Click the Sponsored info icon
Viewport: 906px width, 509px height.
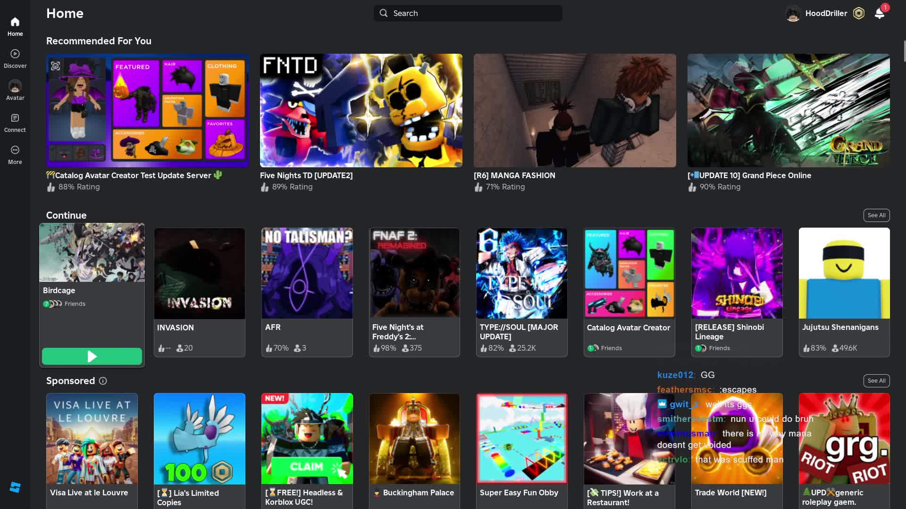point(103,381)
